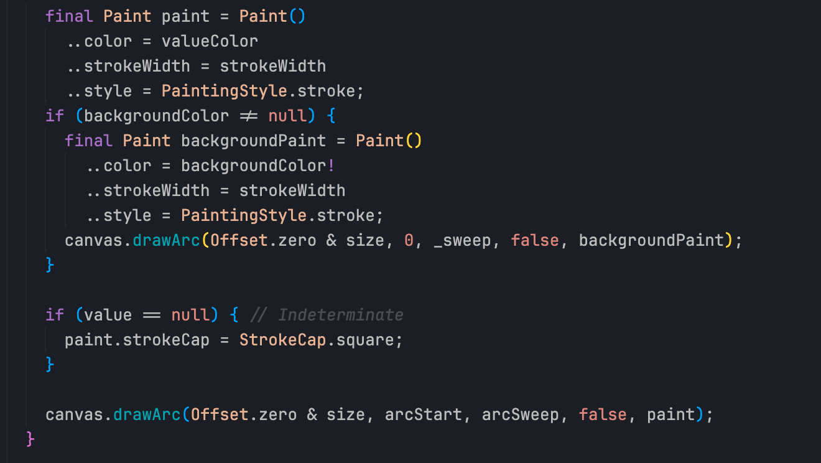The height and width of the screenshot is (463, 821).
Task: Click the arcSweep argument
Action: pyautogui.click(x=521, y=414)
